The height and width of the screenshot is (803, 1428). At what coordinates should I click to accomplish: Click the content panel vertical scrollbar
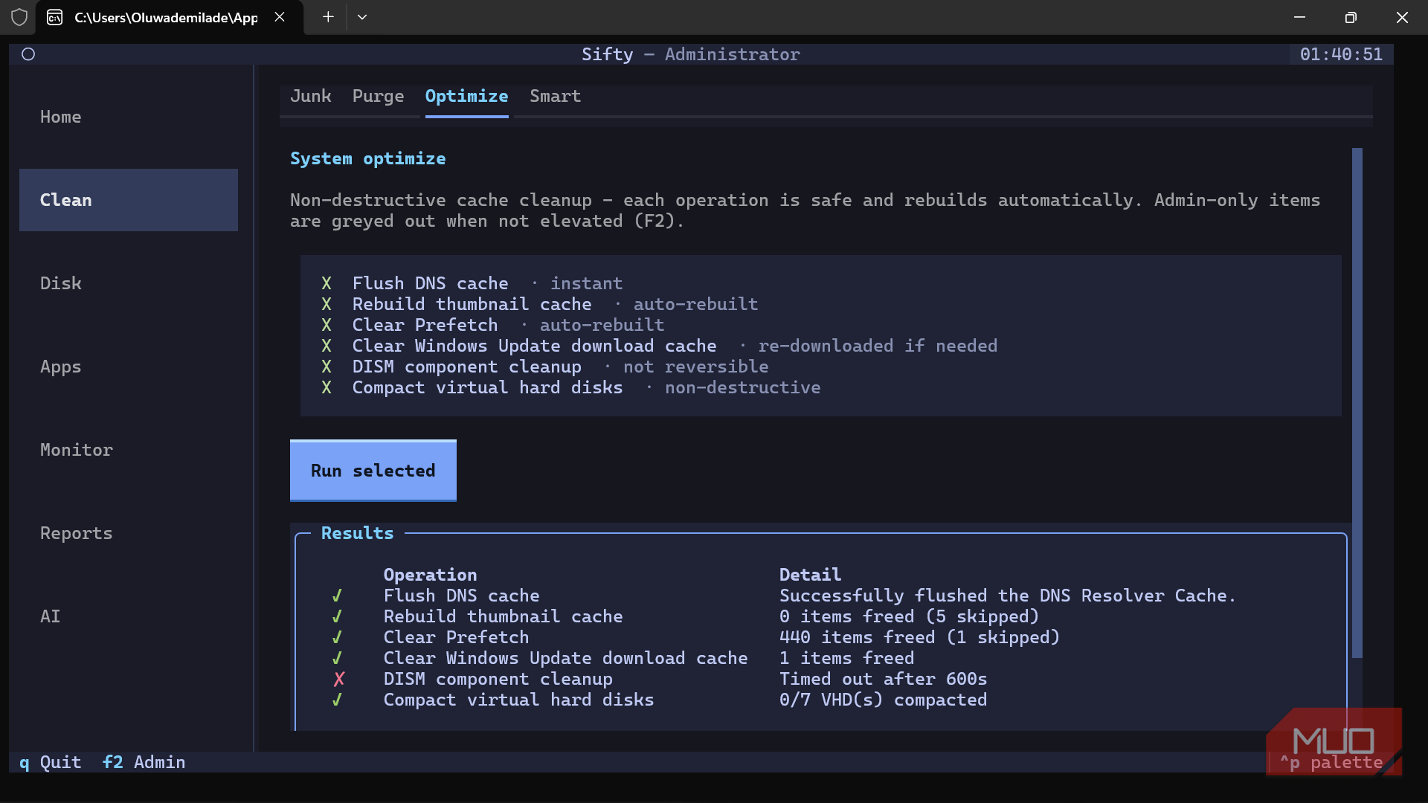pos(1357,401)
